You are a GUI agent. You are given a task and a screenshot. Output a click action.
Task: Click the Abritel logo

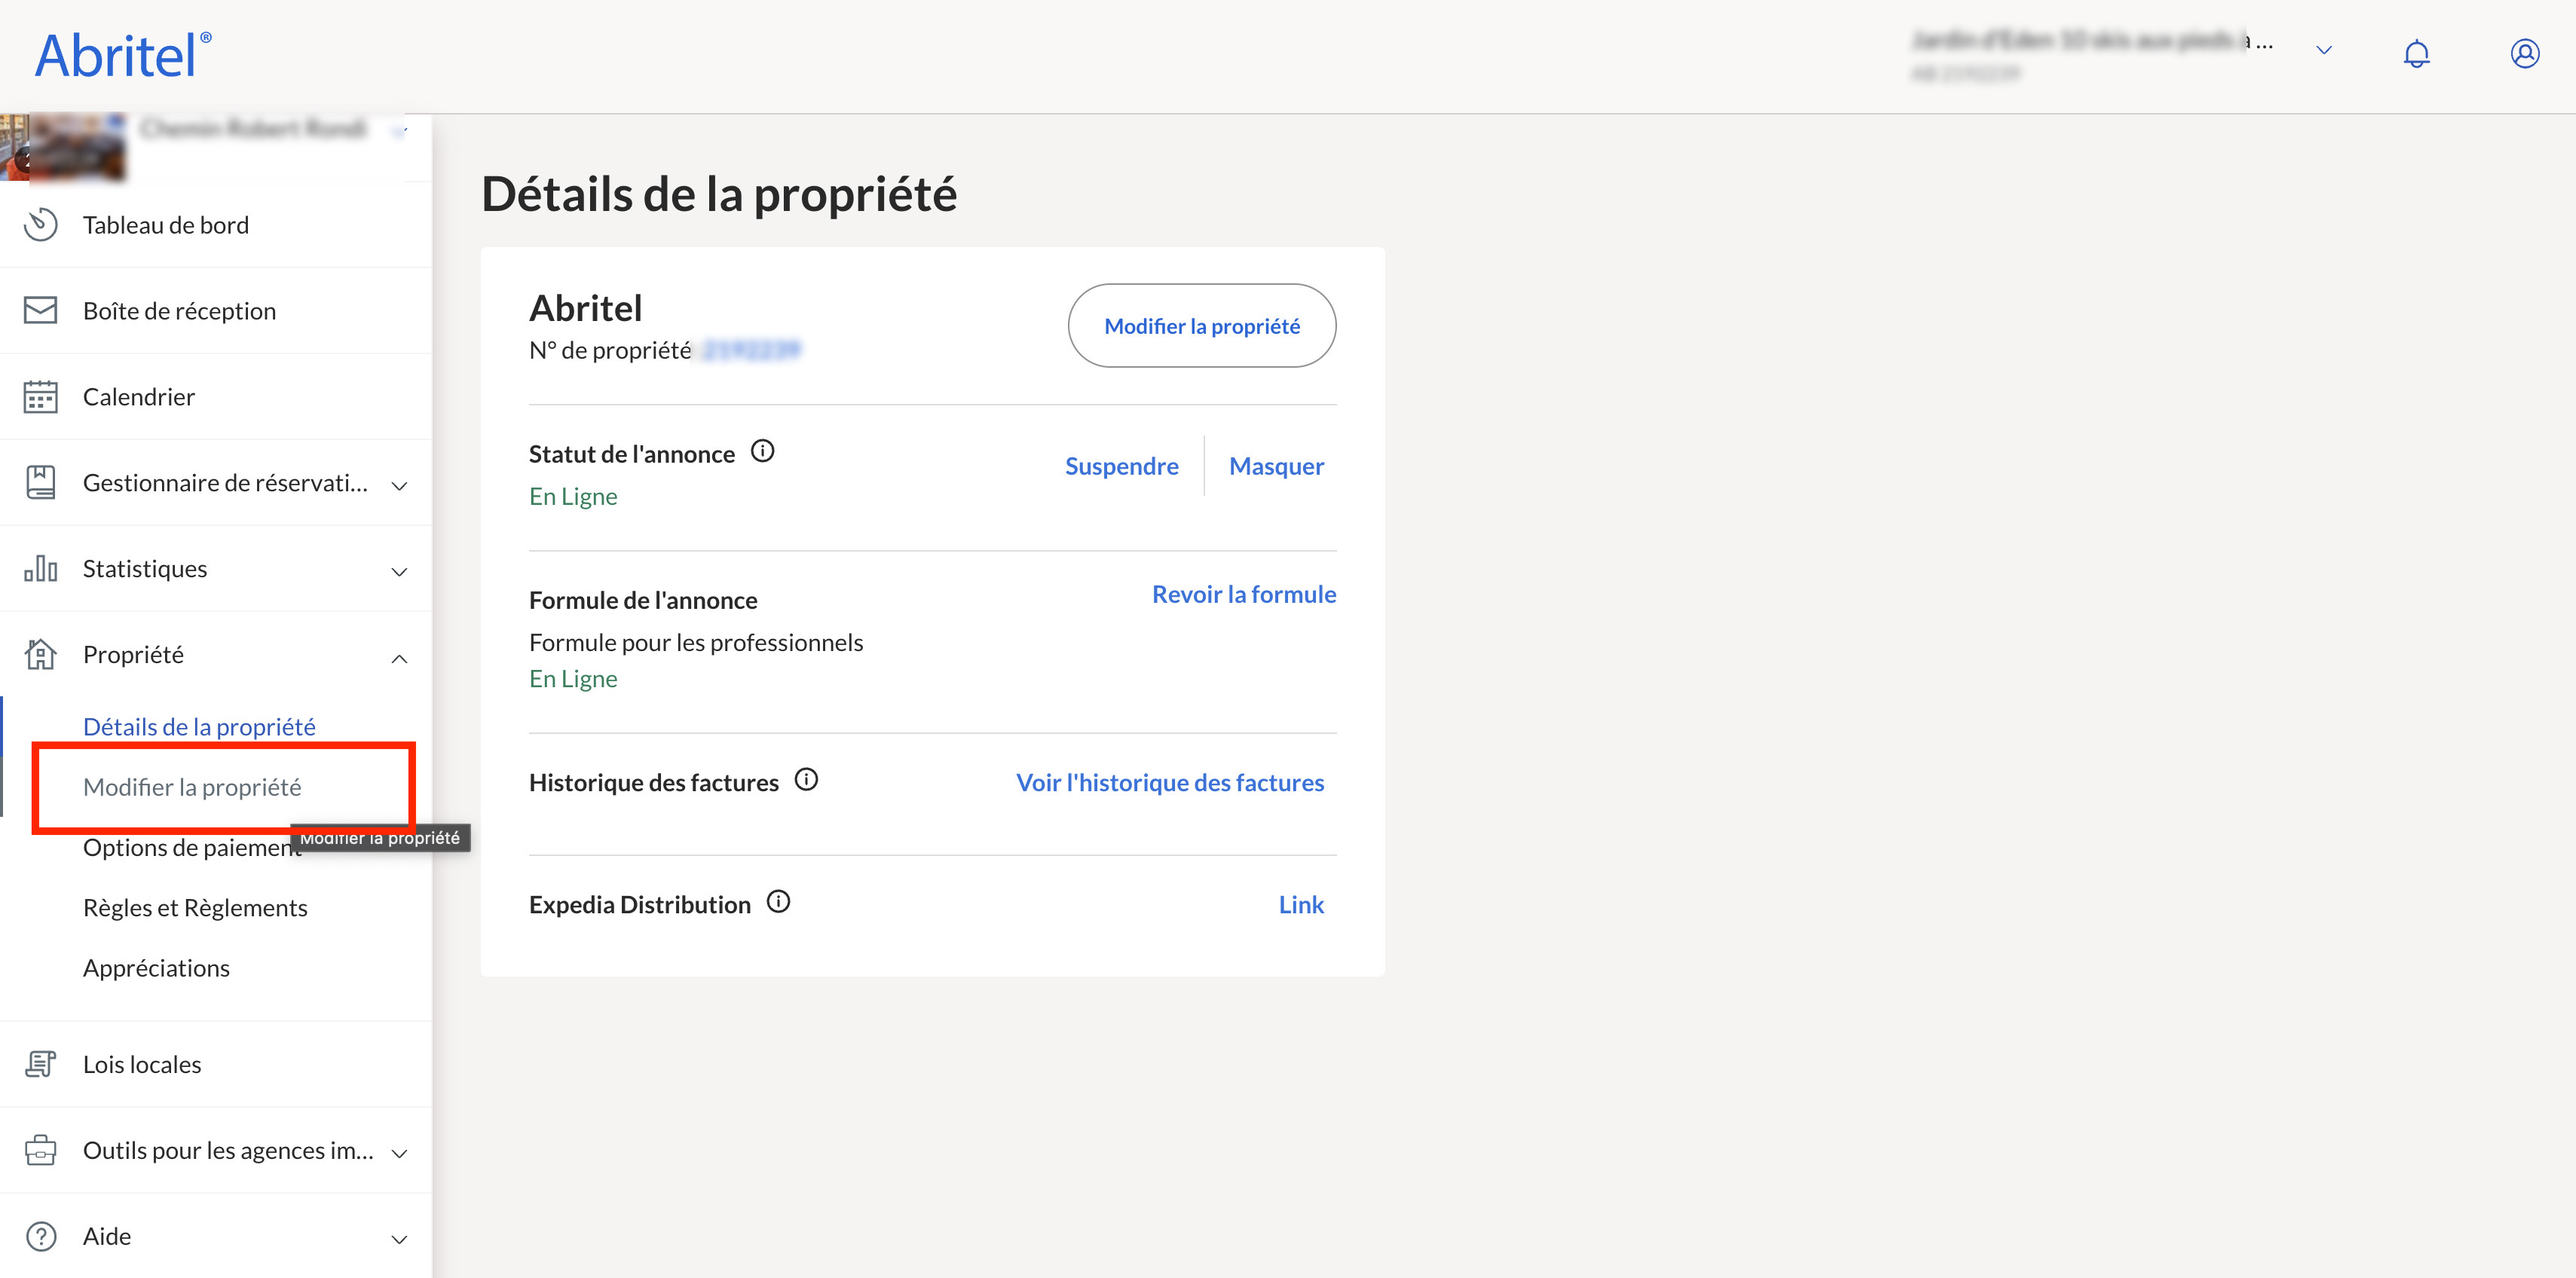[123, 55]
